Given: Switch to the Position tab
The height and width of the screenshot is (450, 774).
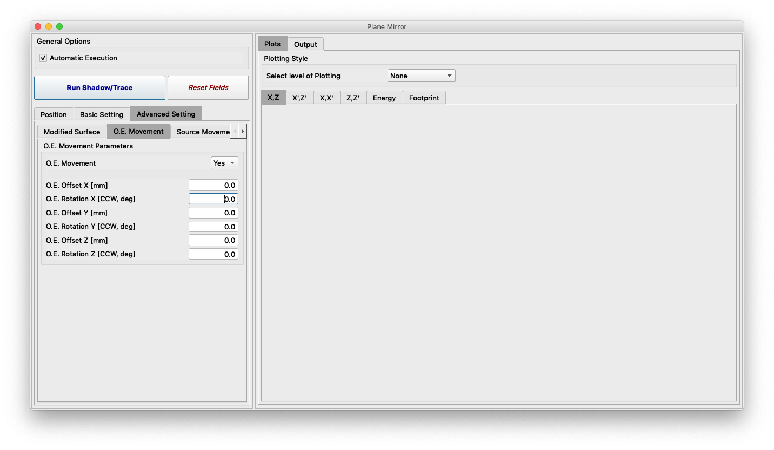Looking at the screenshot, I should pyautogui.click(x=54, y=114).
